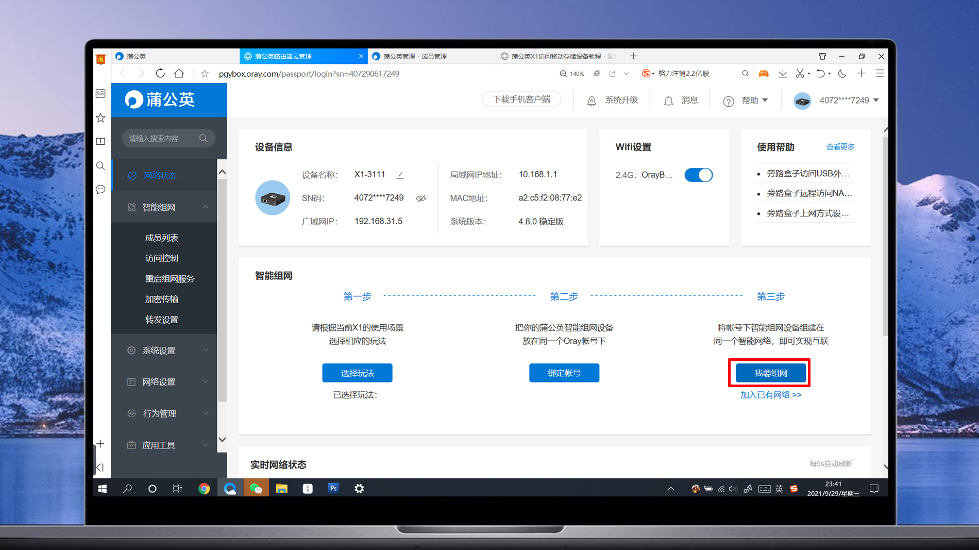979x550 pixels.
Task: Toggle the 2.4G OrayB WiFi switch
Action: point(698,175)
